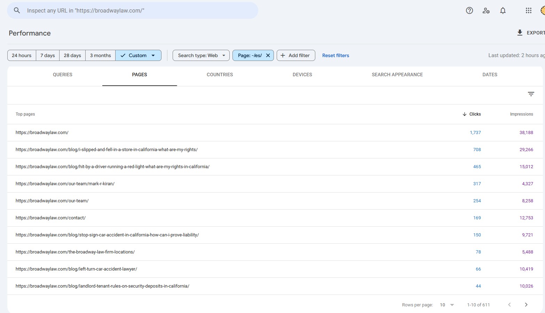
Task: Select the 3 months date range
Action: point(100,55)
